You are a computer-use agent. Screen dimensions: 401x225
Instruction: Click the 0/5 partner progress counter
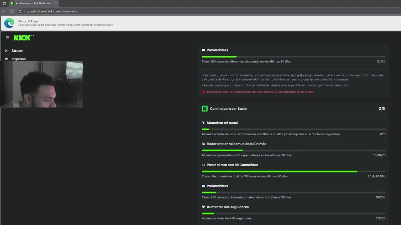click(x=382, y=109)
